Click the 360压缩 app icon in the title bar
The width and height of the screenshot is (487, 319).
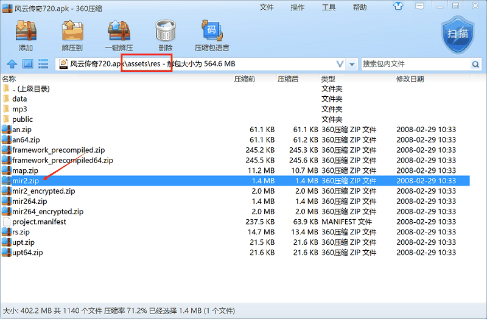pyautogui.click(x=7, y=8)
